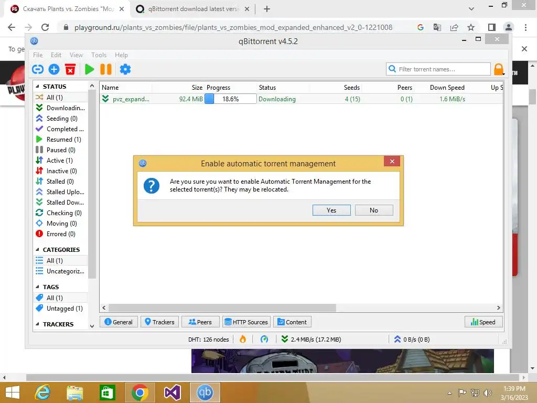Viewport: 537px width, 403px height.
Task: Switch to the General tab
Action: point(119,322)
